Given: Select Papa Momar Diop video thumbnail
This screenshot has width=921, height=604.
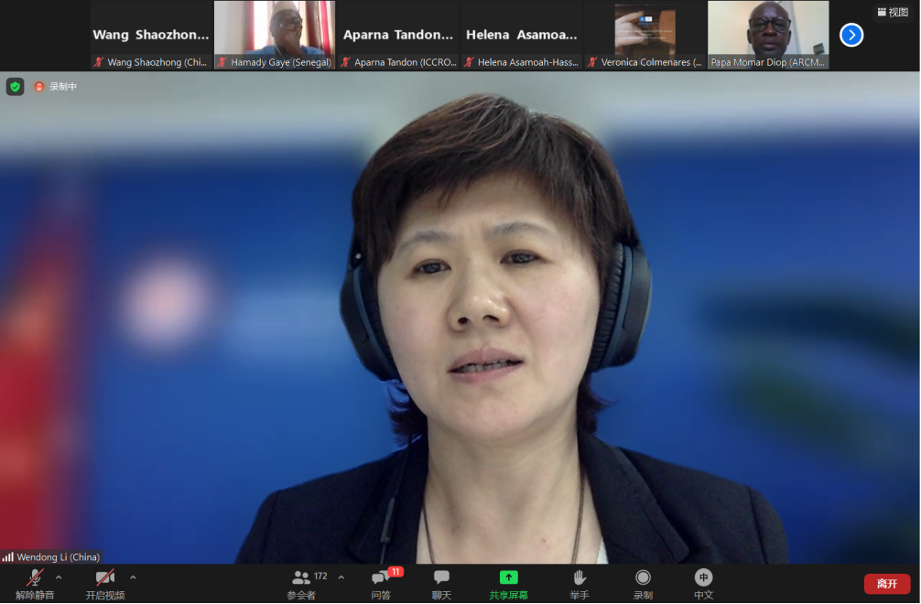Looking at the screenshot, I should [768, 35].
